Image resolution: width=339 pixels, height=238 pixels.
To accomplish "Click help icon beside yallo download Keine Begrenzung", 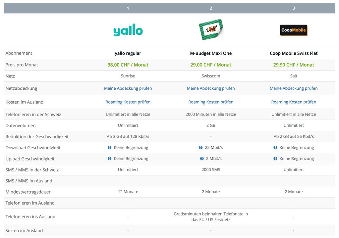I will (110, 148).
